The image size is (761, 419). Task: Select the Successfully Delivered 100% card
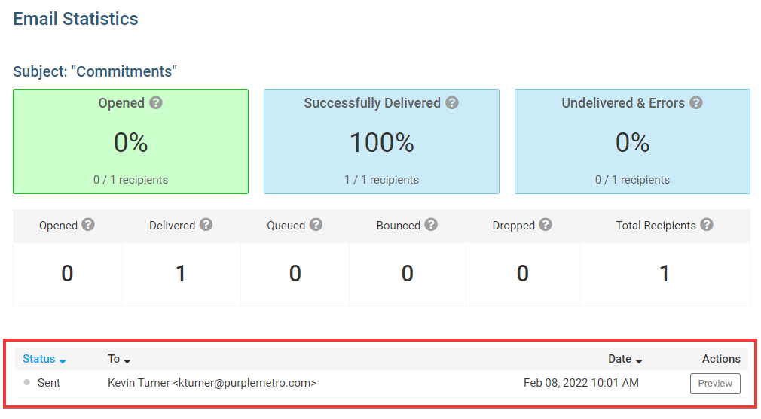381,141
